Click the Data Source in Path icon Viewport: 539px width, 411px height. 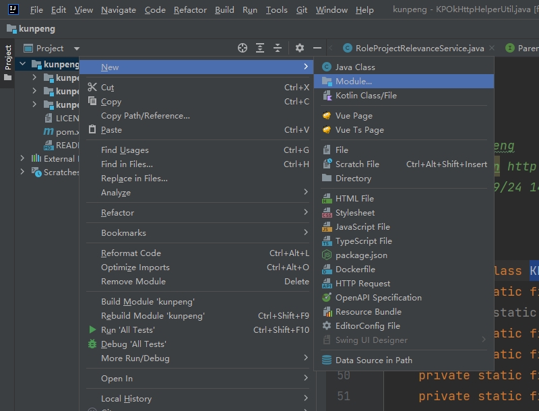(x=327, y=360)
